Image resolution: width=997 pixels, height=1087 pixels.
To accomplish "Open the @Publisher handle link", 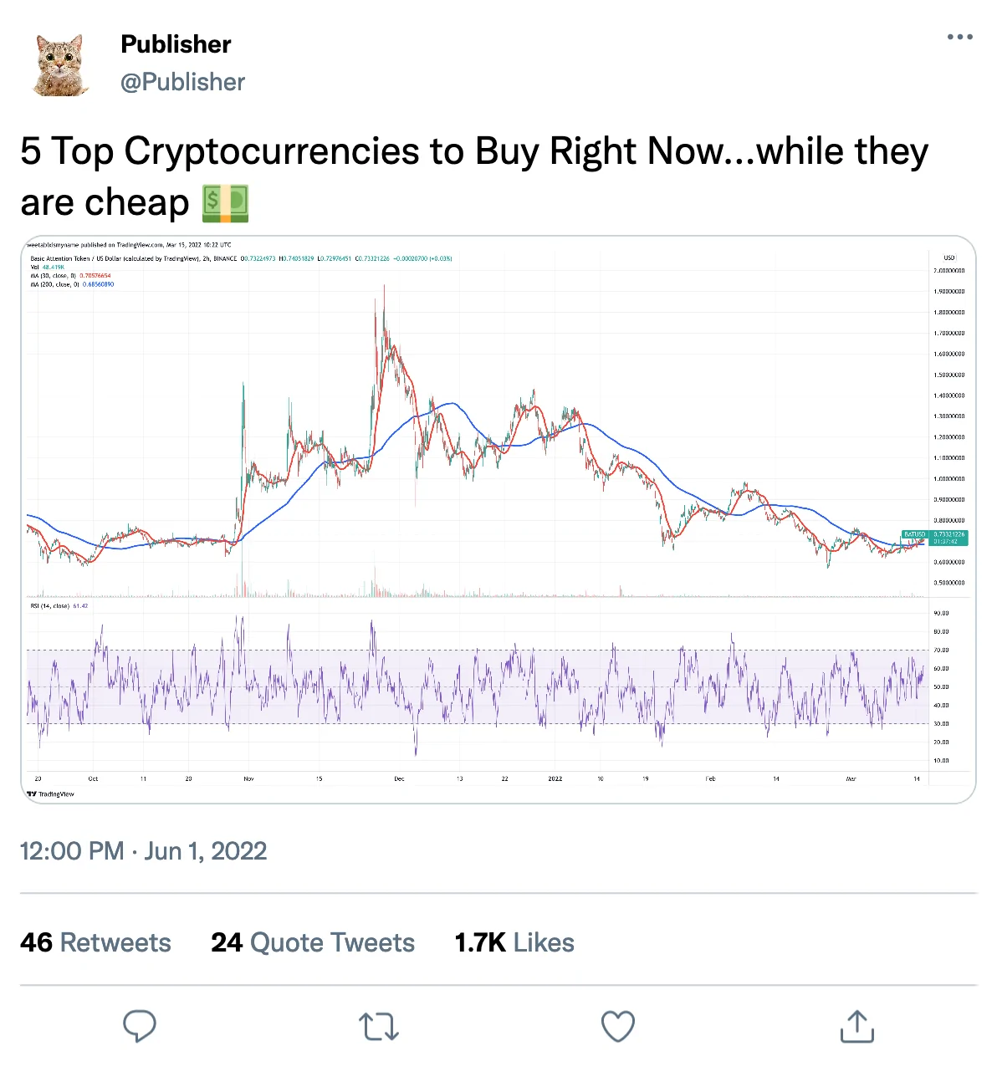I will [x=182, y=82].
